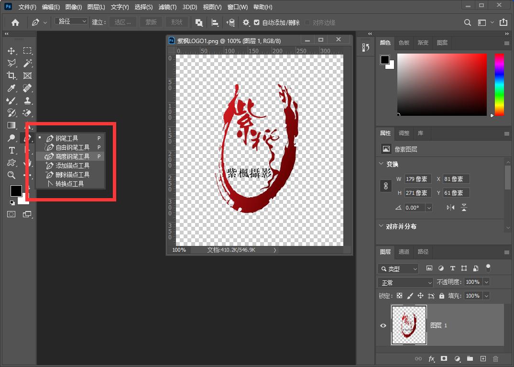The height and width of the screenshot is (367, 514).
Task: Add layer style with fx icon
Action: coord(431,358)
